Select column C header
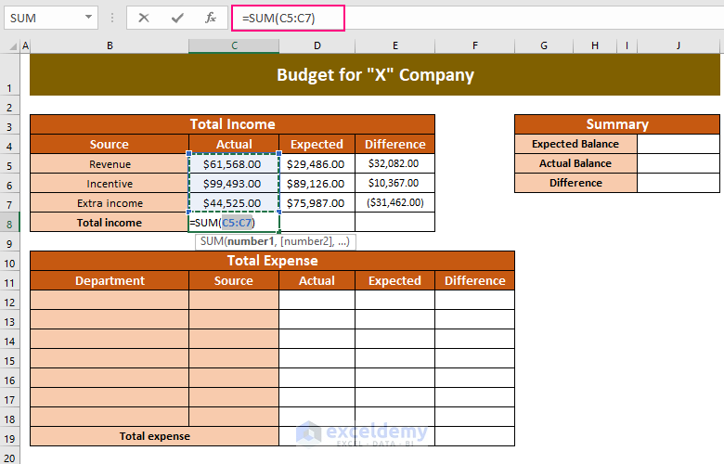Screen dimensions: 724x464 click(234, 45)
